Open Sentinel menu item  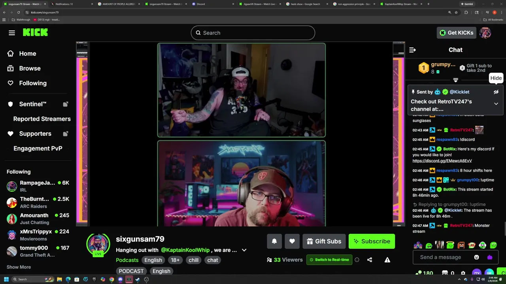pos(33,104)
